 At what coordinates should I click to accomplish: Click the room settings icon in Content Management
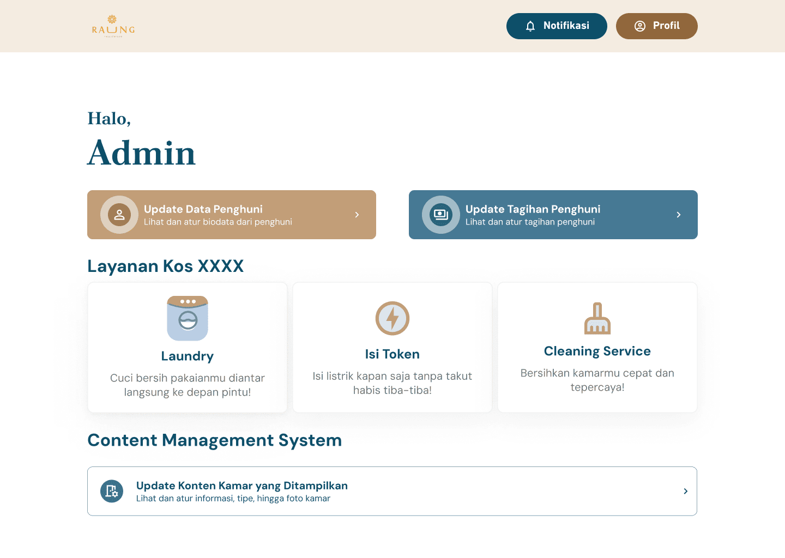tap(112, 491)
